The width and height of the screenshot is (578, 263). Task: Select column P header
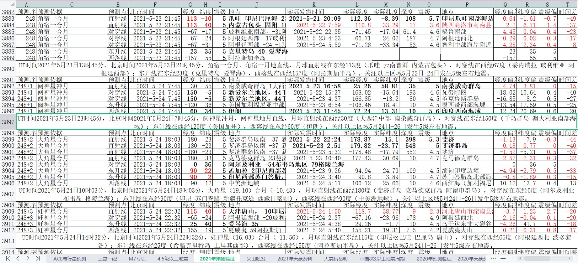pos(467,4)
